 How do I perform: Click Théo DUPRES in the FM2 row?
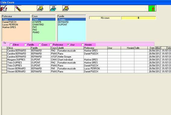[x=19, y=63]
